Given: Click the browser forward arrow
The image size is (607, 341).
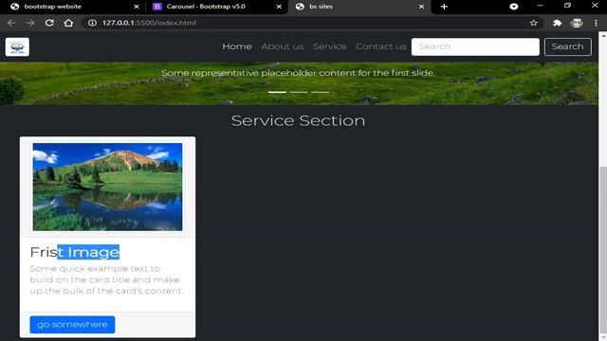Looking at the screenshot, I should click(30, 23).
